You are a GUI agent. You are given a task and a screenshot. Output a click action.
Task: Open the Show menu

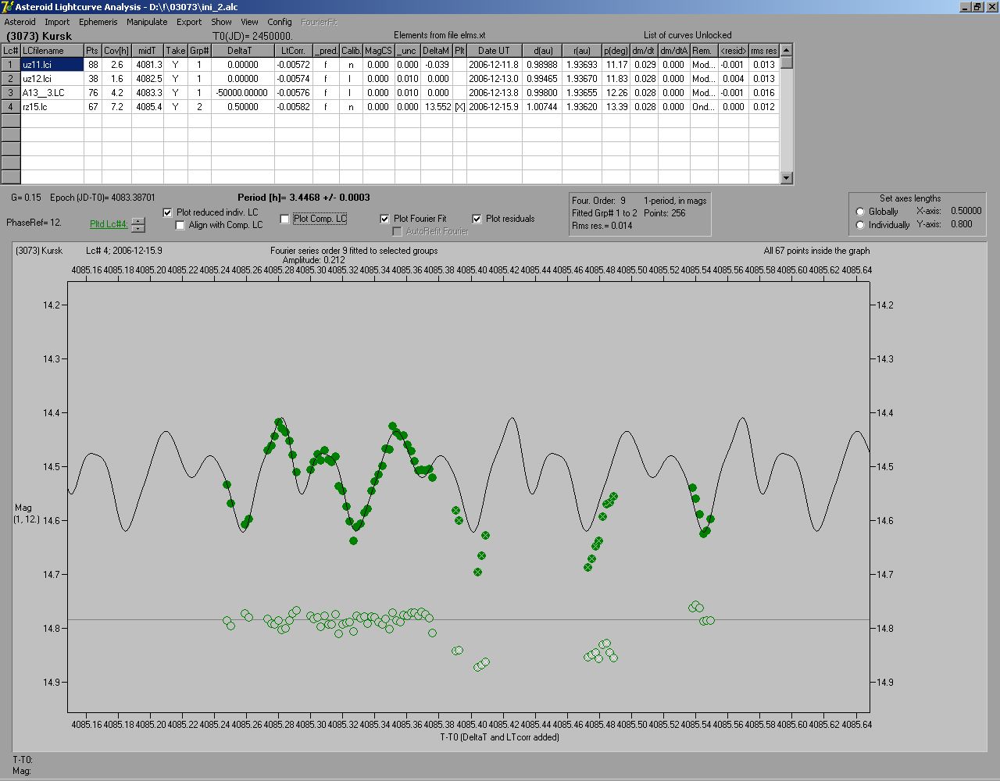222,22
